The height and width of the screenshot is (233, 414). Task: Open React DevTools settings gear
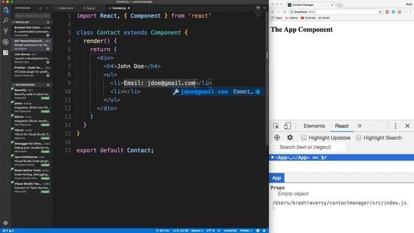(x=290, y=137)
